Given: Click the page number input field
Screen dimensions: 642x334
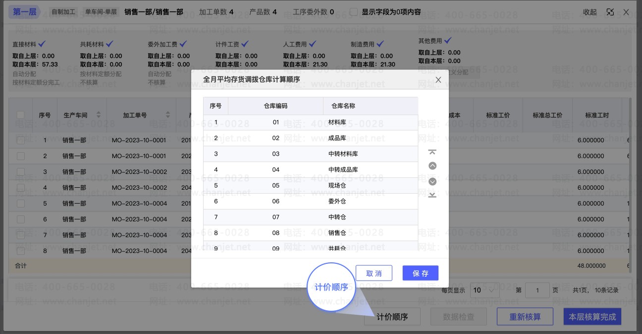Looking at the screenshot, I should (537, 290).
